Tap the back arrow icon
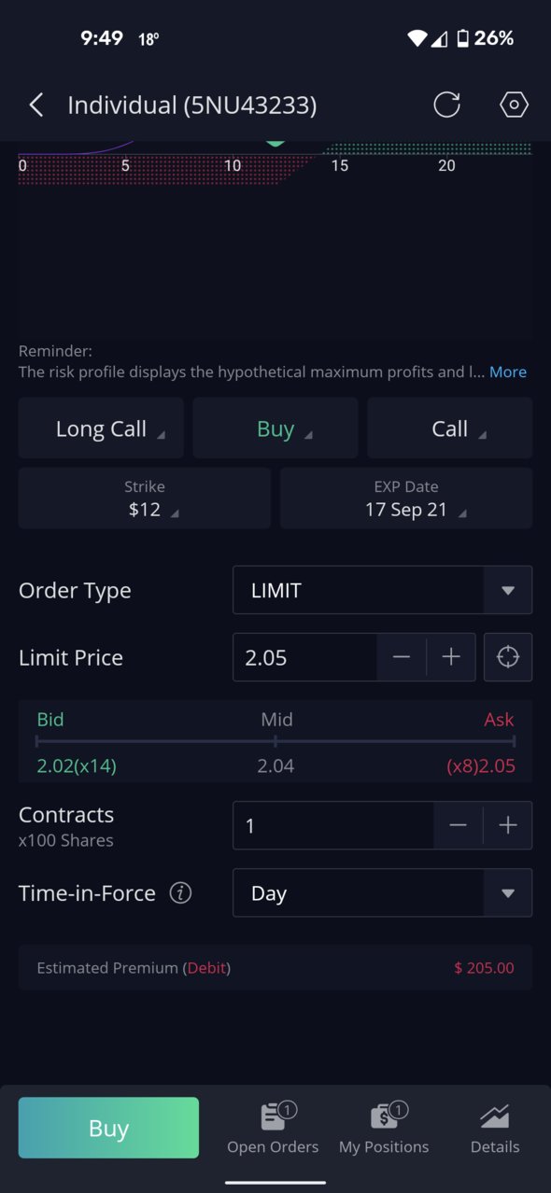551x1193 pixels. pos(35,105)
